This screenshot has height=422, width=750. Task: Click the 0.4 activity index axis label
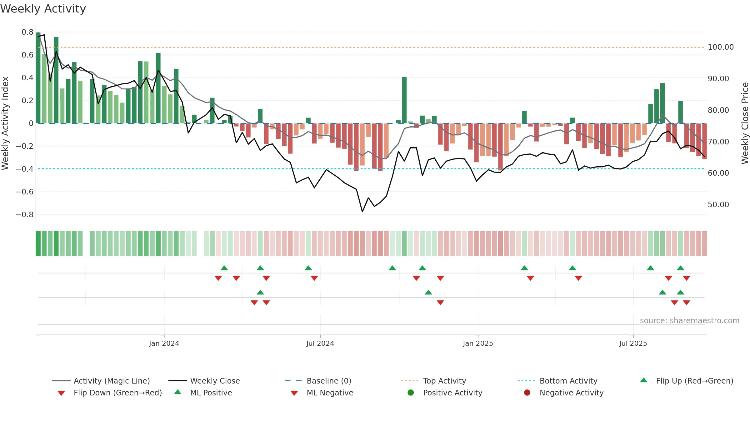tap(27, 78)
